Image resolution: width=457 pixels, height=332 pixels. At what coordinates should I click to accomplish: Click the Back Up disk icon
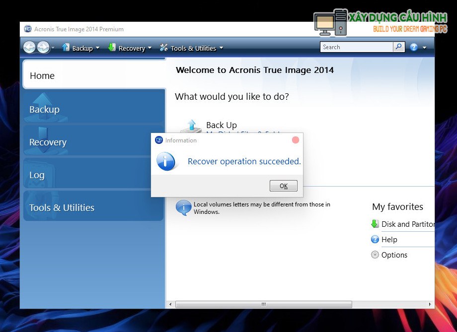(191, 126)
